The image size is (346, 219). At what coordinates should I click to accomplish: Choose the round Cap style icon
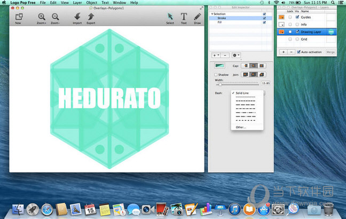point(253,66)
